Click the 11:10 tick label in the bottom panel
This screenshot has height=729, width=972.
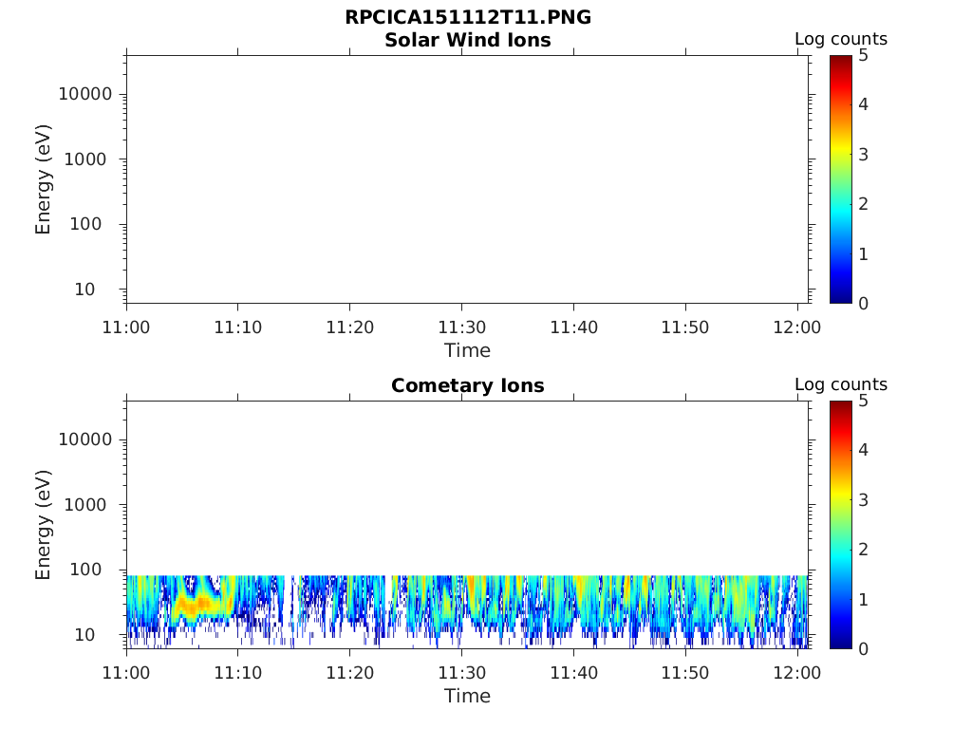238,673
